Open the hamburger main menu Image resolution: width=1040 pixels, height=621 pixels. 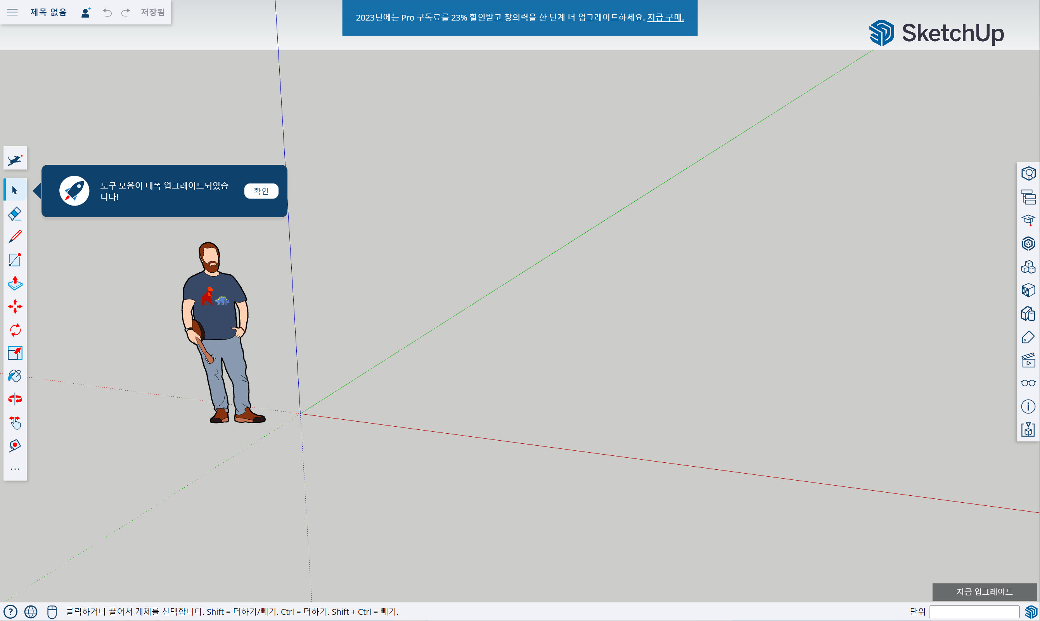pyautogui.click(x=12, y=12)
